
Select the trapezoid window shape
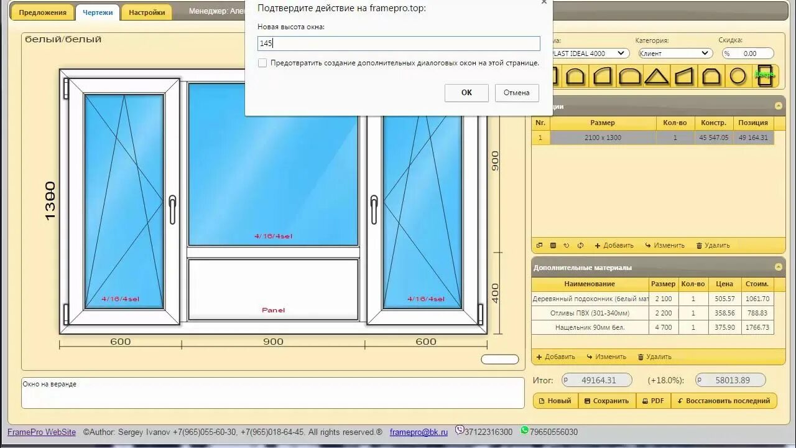pyautogui.click(x=683, y=77)
